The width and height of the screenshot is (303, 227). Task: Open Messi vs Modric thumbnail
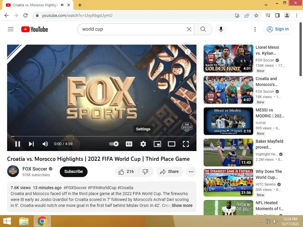[x=228, y=121]
